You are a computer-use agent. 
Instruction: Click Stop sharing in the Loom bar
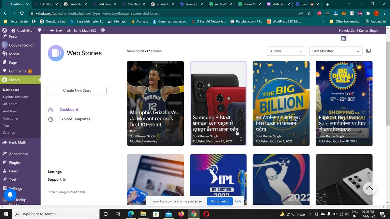tap(220, 201)
